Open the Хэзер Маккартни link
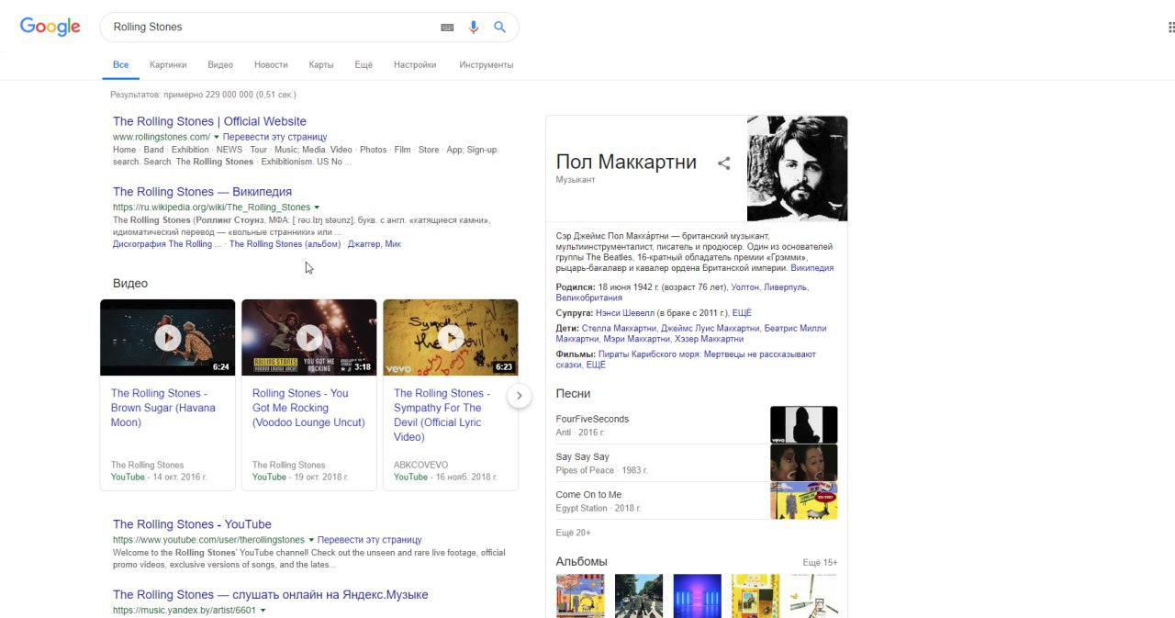Viewport: 1175px width, 618px height. tap(709, 339)
